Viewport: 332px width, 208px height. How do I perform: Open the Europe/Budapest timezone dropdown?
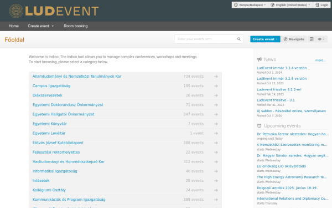click(250, 5)
